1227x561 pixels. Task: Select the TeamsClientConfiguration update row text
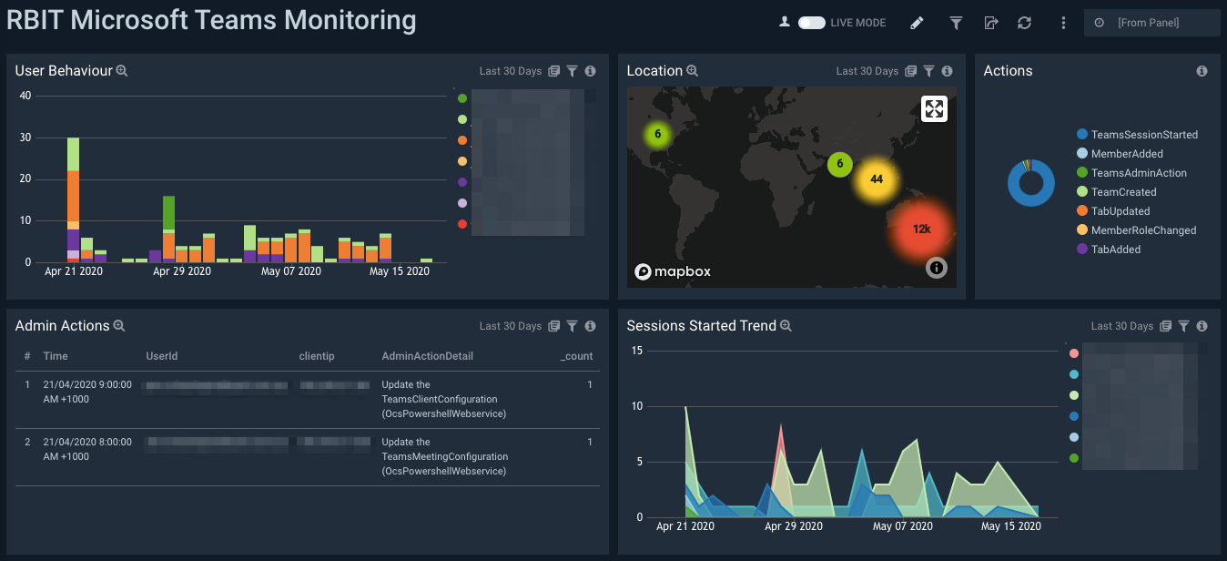click(x=445, y=399)
